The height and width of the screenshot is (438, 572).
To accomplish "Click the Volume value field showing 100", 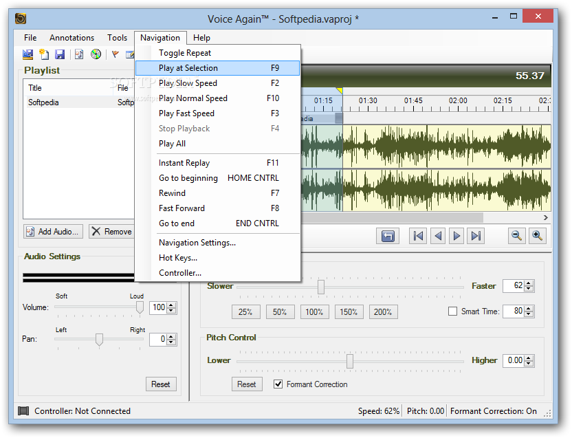I will pos(159,307).
